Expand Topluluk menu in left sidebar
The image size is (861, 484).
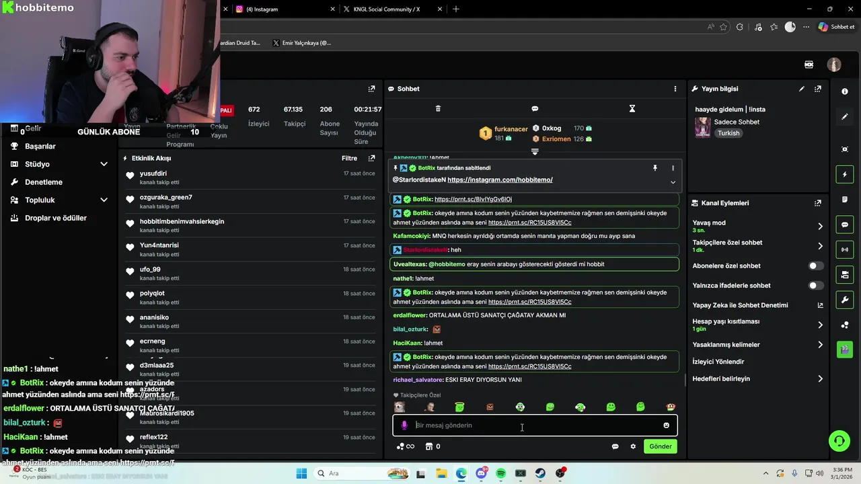coord(104,200)
